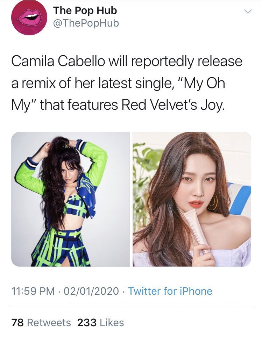Click the plaid skirt in the fashion photo
This screenshot has height=337, width=262.
pyautogui.click(x=61, y=247)
